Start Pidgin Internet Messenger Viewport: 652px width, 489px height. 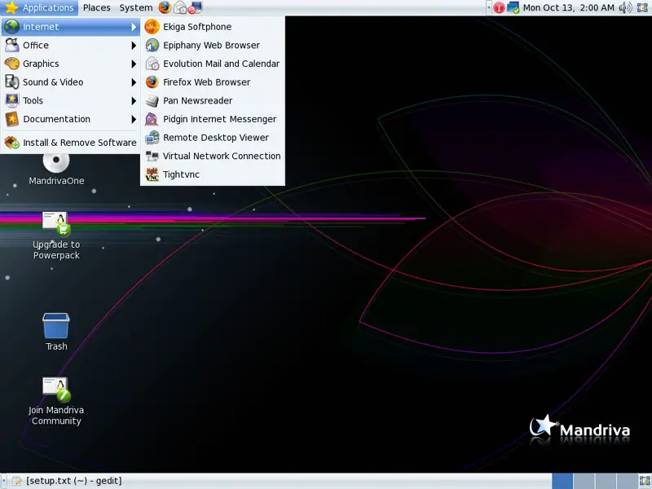213,119
